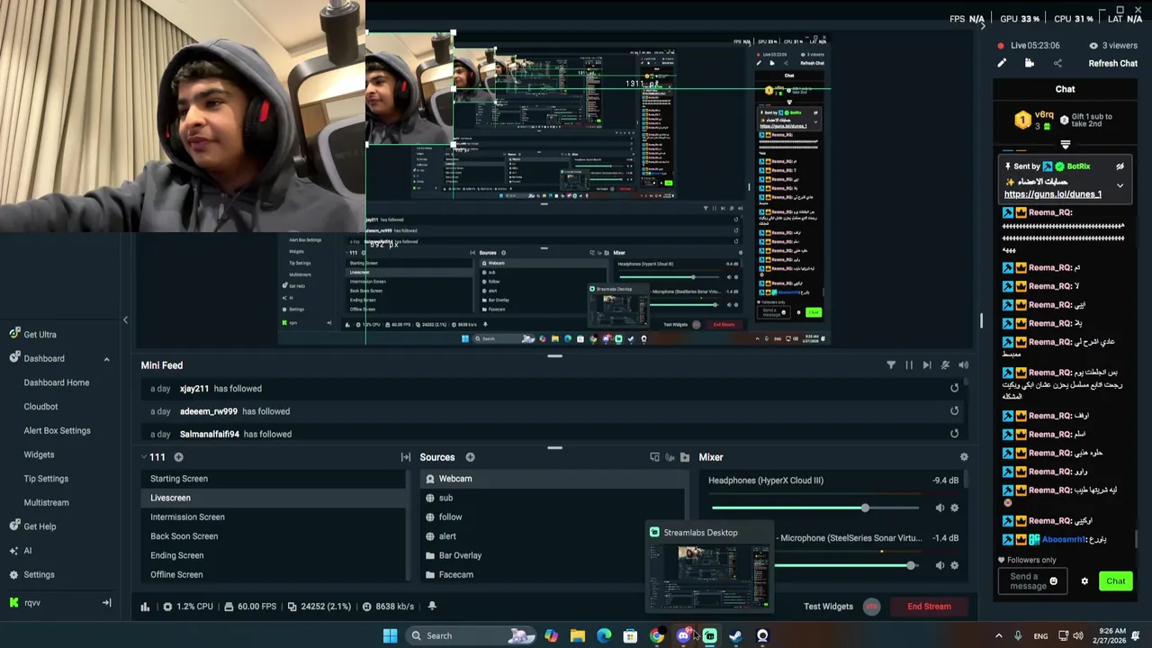Open the guns.lol link in pinned message

(1052, 193)
